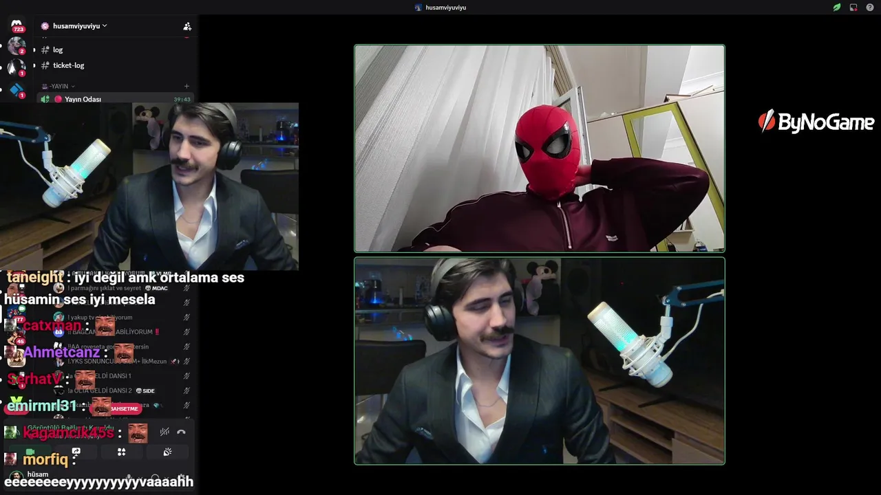This screenshot has height=495, width=881.
Task: Open the soundboard button
Action: 167,452
